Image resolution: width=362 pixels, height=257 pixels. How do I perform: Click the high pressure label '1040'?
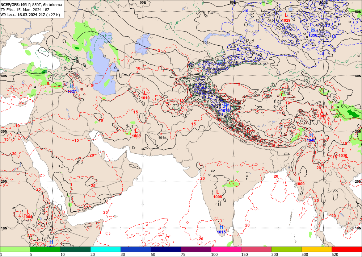pos(311,140)
